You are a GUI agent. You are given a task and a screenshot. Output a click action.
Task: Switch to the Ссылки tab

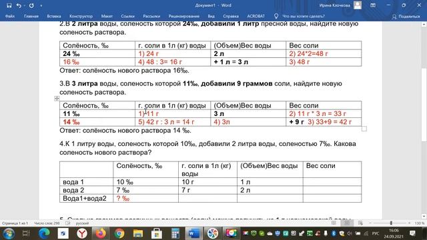(x=127, y=16)
